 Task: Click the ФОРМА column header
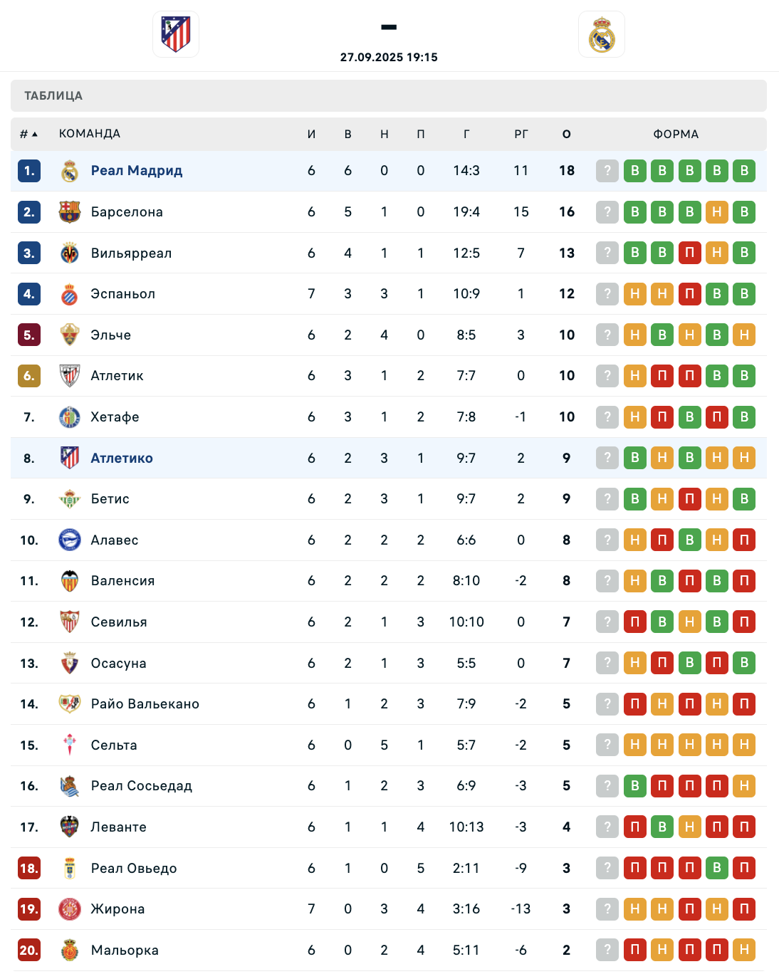pos(676,134)
